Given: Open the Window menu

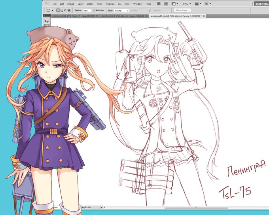Looking at the screenshot, I should coord(138,4).
